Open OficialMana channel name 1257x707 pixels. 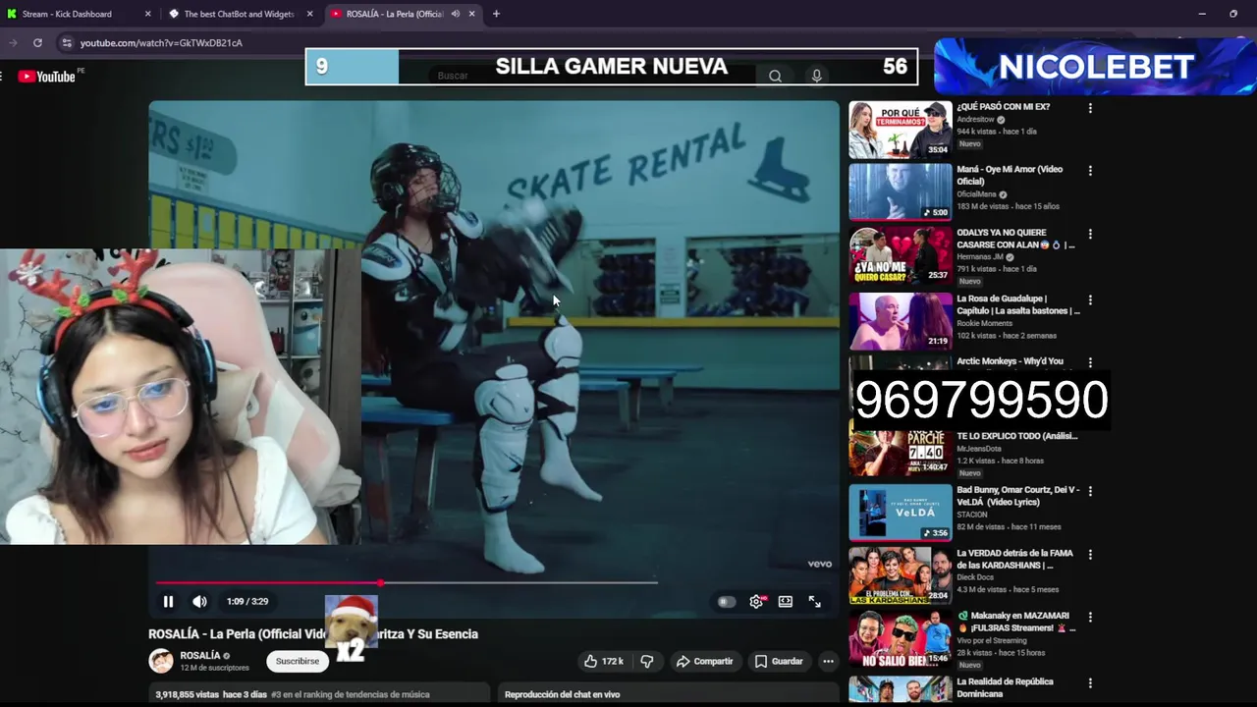(976, 194)
